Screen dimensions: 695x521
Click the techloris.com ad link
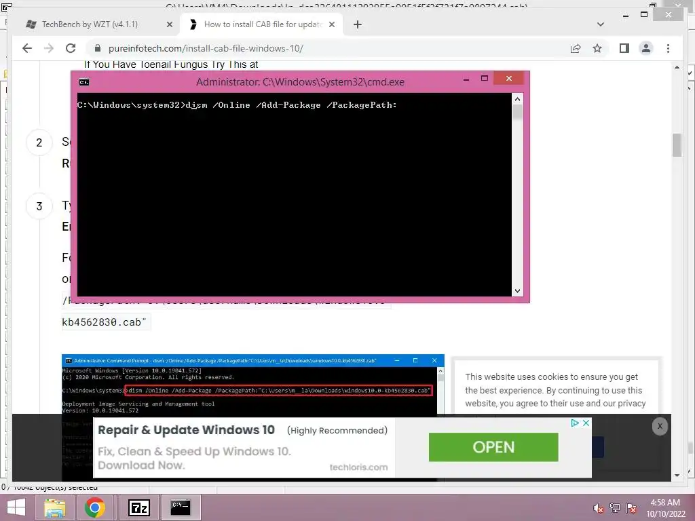358,467
